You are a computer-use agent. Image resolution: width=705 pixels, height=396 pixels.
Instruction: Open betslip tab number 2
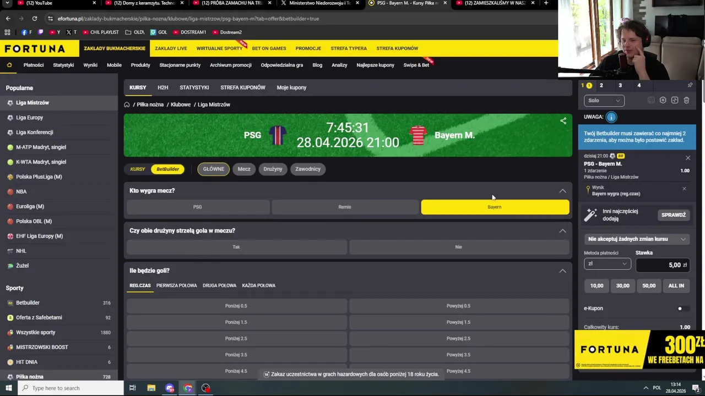[x=601, y=85]
